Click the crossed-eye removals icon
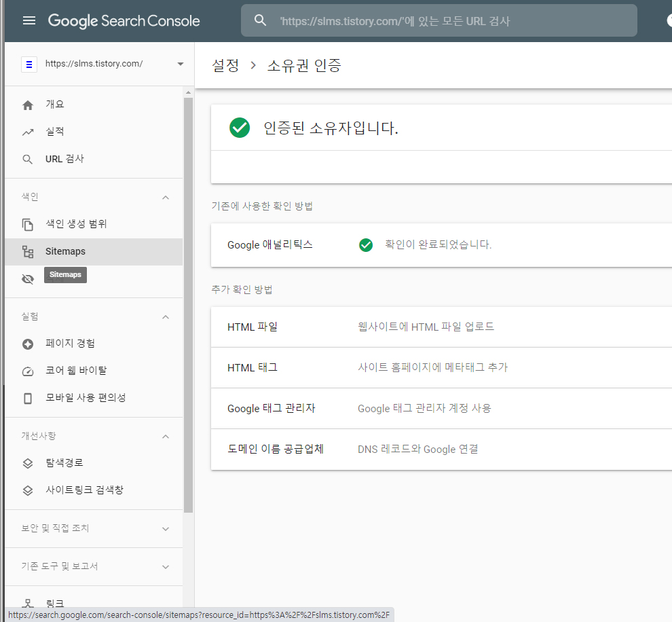The width and height of the screenshot is (672, 622). 28,279
